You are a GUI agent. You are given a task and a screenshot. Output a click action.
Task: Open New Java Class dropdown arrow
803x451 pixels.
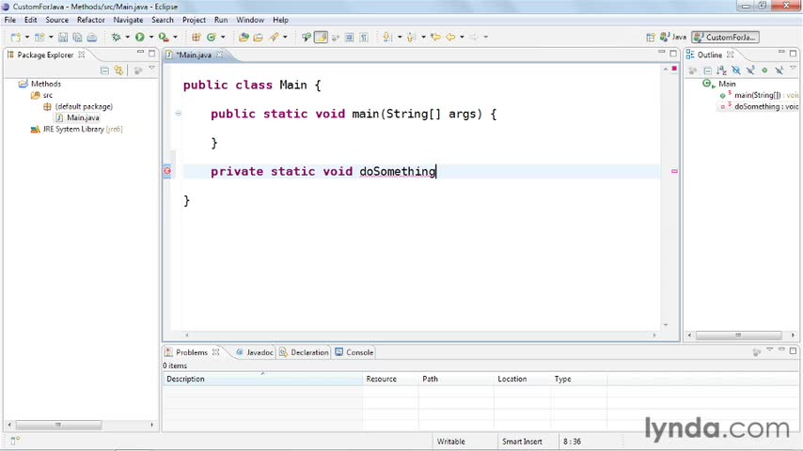click(223, 37)
